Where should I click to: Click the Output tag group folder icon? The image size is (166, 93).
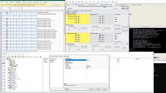pos(44,62)
